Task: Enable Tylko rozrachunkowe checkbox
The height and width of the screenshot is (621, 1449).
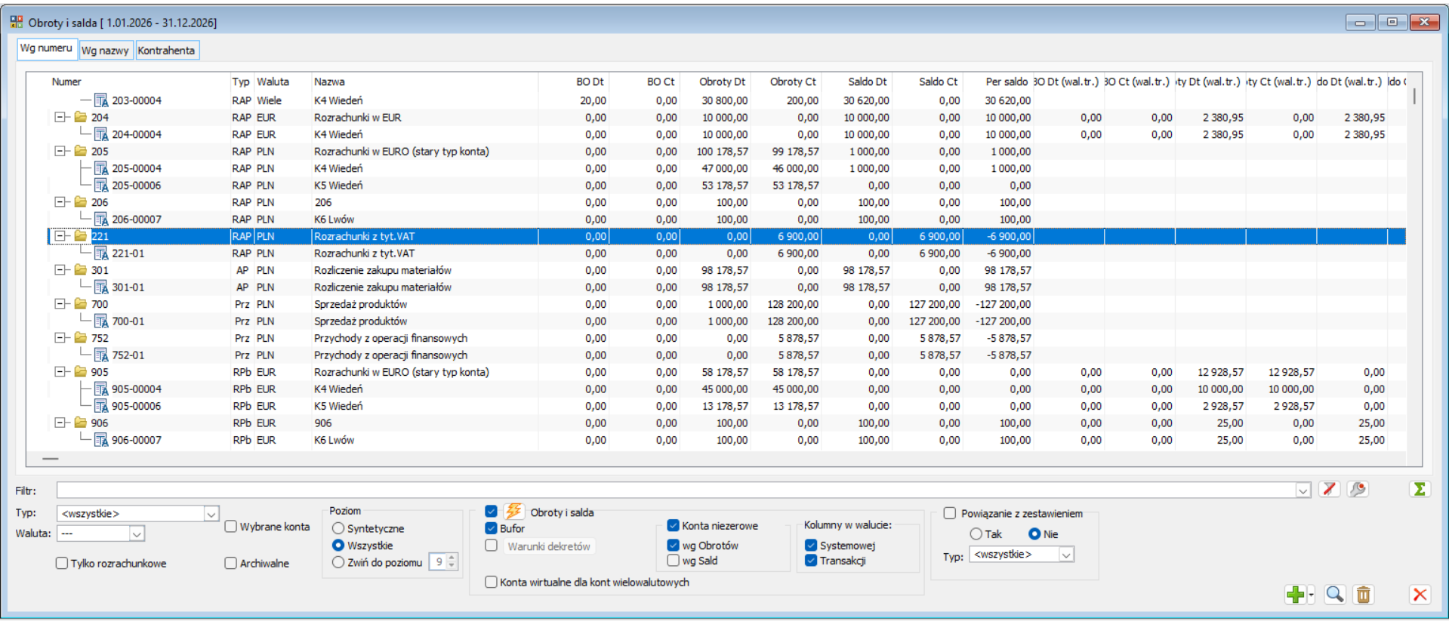Action: coord(62,563)
